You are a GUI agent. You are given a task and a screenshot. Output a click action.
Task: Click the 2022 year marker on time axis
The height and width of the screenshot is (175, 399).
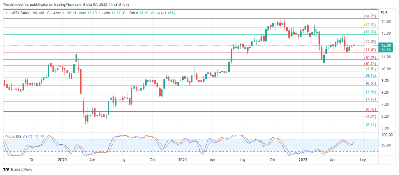tap(304, 159)
